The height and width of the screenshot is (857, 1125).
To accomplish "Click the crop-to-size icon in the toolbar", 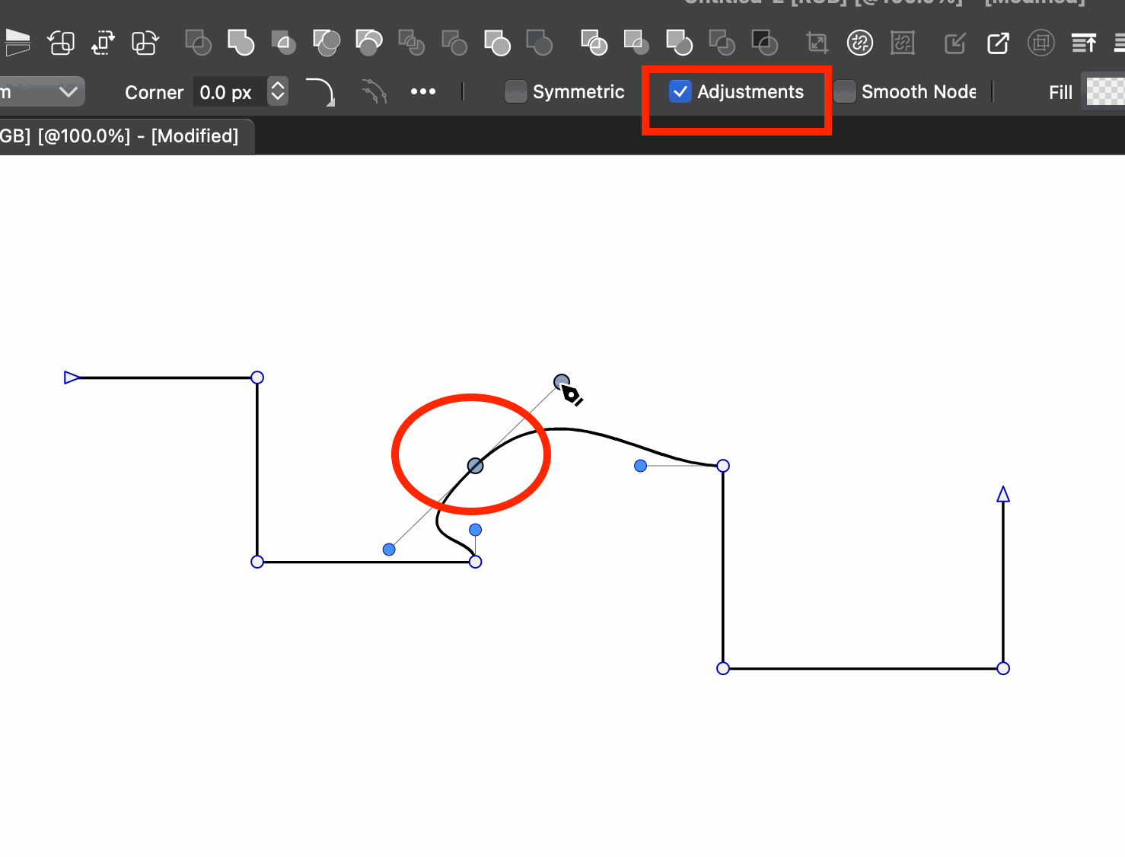I will point(817,43).
